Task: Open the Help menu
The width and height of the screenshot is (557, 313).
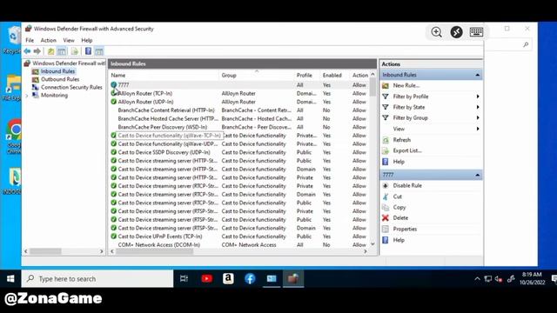Action: 87,41
